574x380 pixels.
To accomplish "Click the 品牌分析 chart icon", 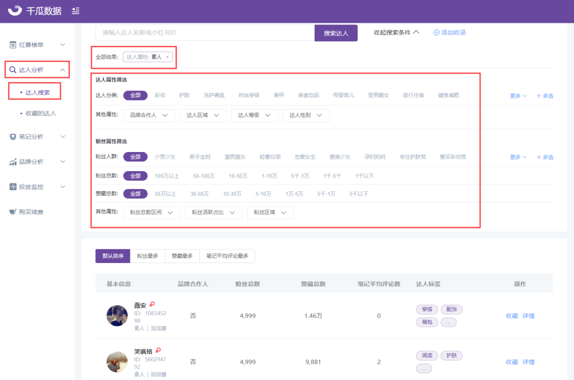I will pos(13,162).
